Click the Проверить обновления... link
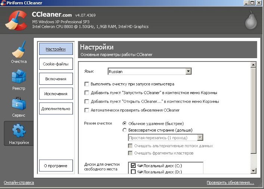The width and height of the screenshot is (264, 189). point(230,183)
